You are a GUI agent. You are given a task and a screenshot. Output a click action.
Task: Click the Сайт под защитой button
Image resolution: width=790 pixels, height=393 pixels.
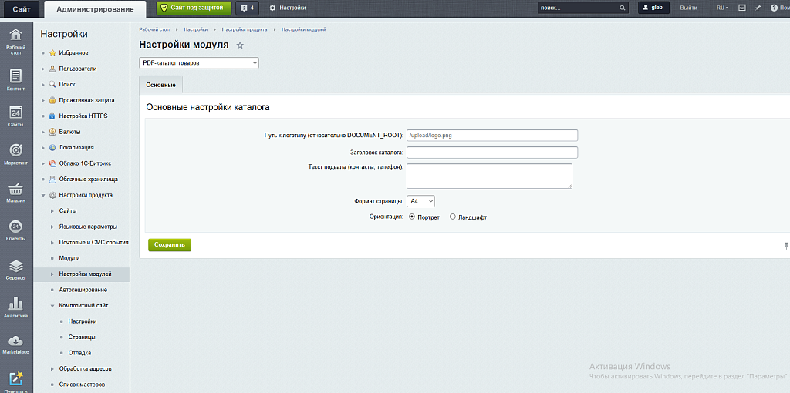[194, 8]
